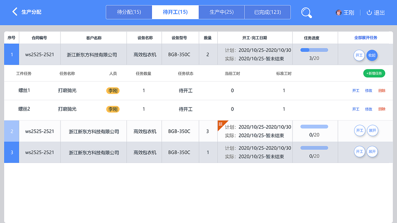397x223 pixels.
Task: Expand row 2 with the 展开 button
Action: coord(372,130)
